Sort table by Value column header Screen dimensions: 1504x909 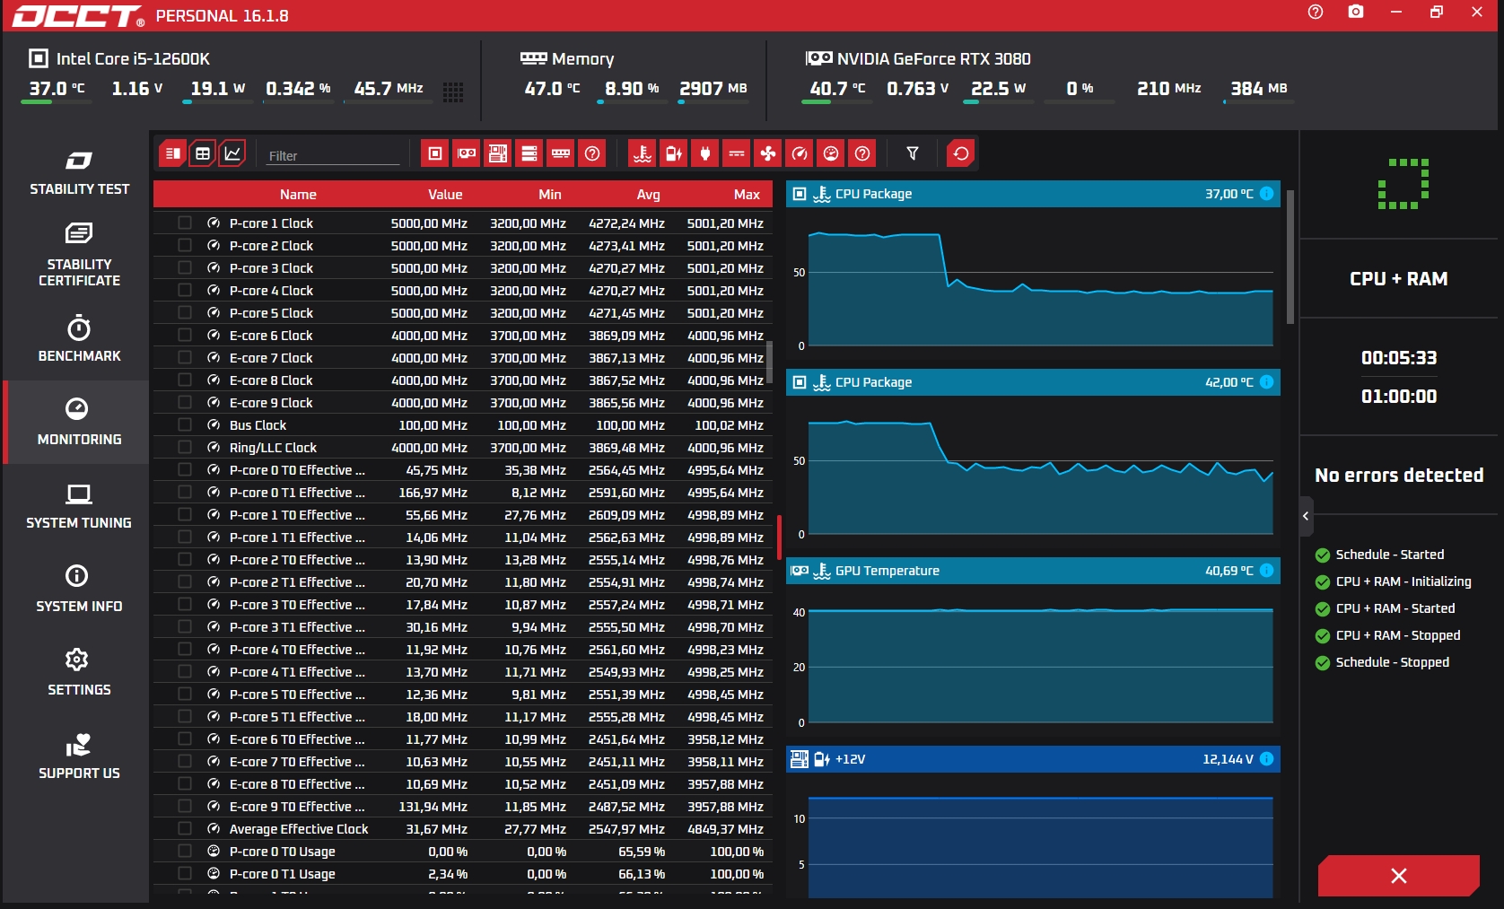point(445,194)
